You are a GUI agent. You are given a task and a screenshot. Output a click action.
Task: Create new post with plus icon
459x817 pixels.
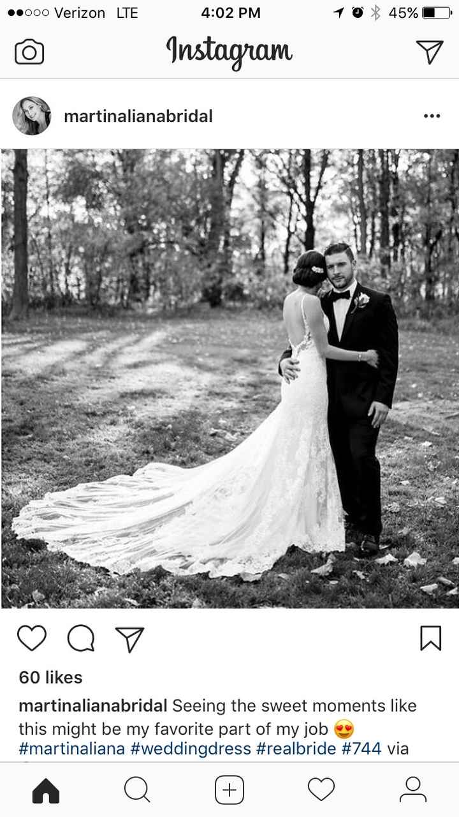tap(229, 790)
